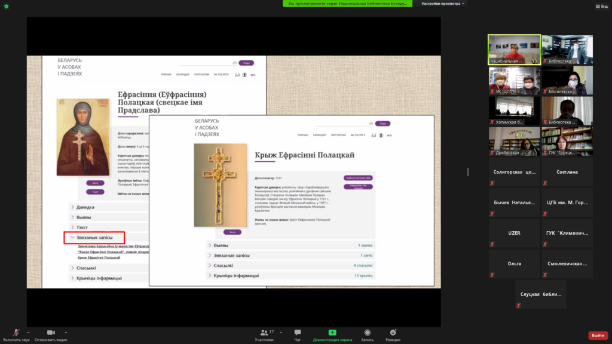Start sharing with Демонстрация экрана
This screenshot has width=612, height=344.
click(332, 335)
